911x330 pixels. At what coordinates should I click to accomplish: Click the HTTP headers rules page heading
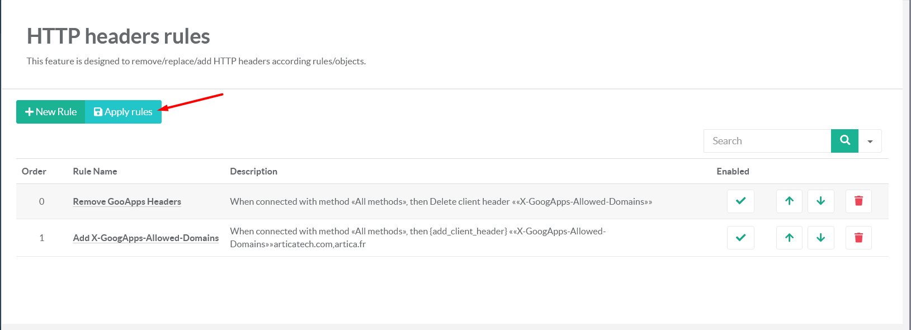click(119, 37)
